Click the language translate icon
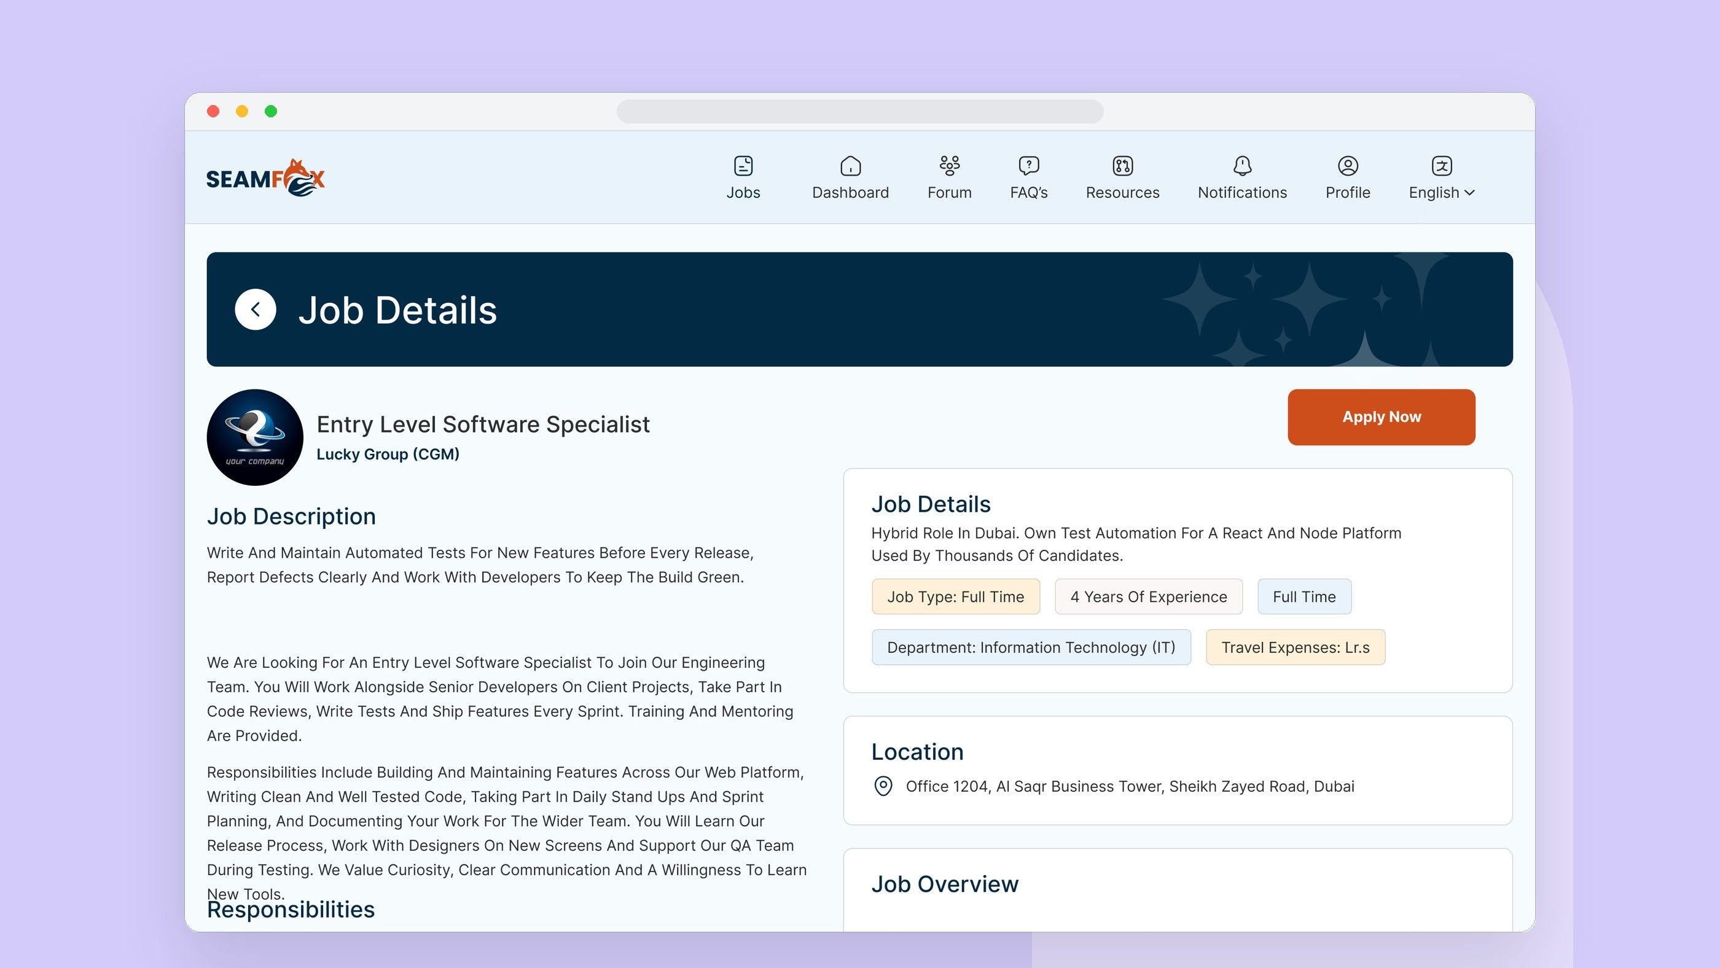Viewport: 1720px width, 968px height. (x=1442, y=166)
